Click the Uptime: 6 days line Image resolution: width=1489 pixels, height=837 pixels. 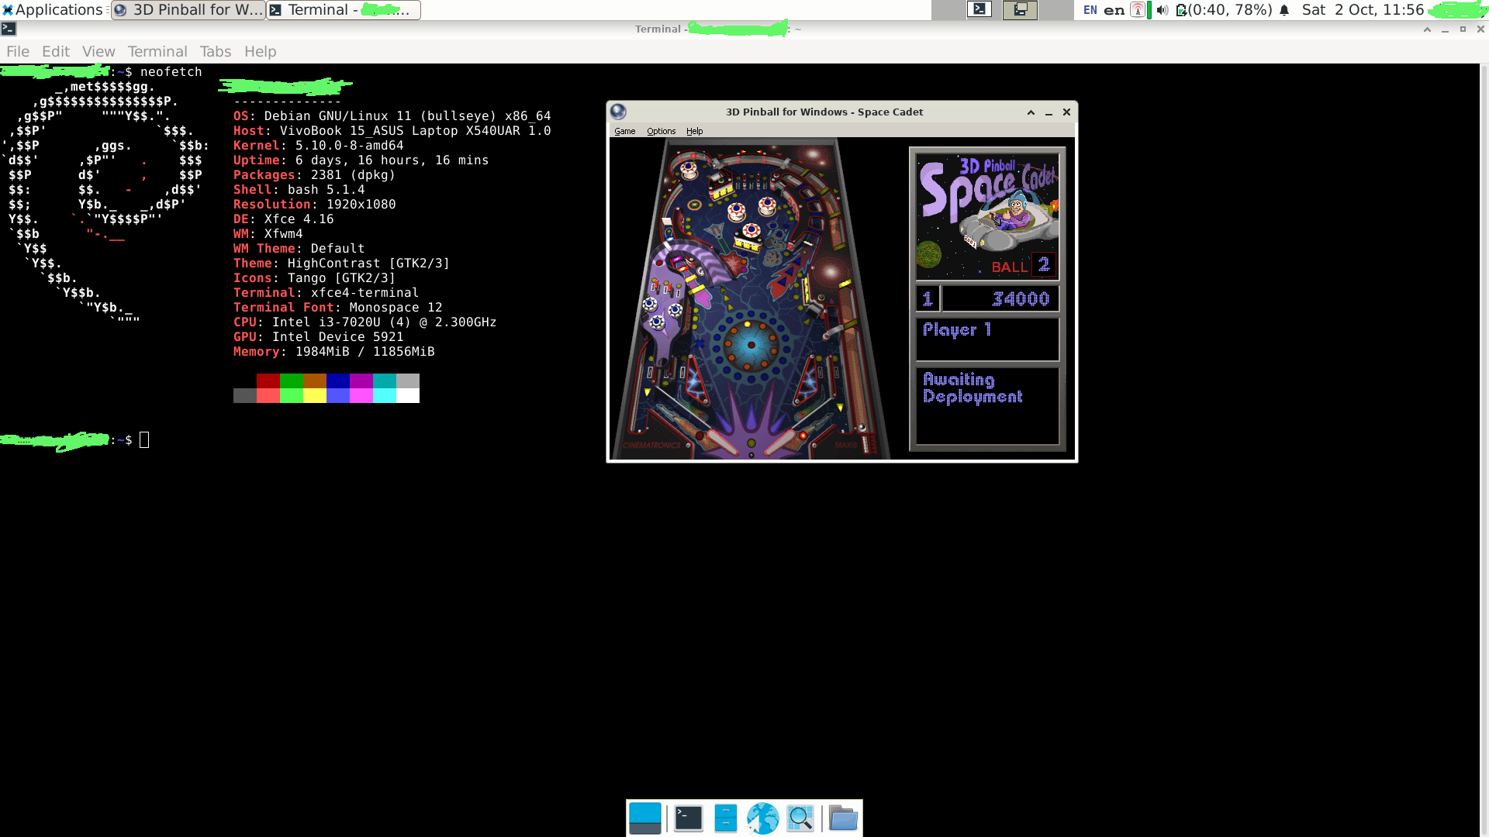pyautogui.click(x=361, y=160)
